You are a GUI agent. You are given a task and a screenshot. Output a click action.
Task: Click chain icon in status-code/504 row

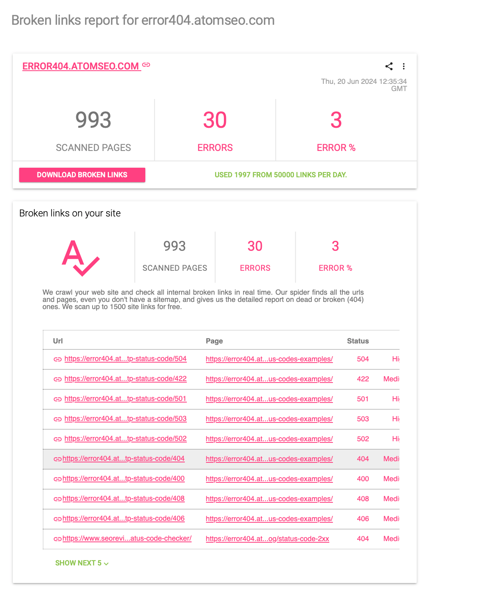(x=57, y=359)
